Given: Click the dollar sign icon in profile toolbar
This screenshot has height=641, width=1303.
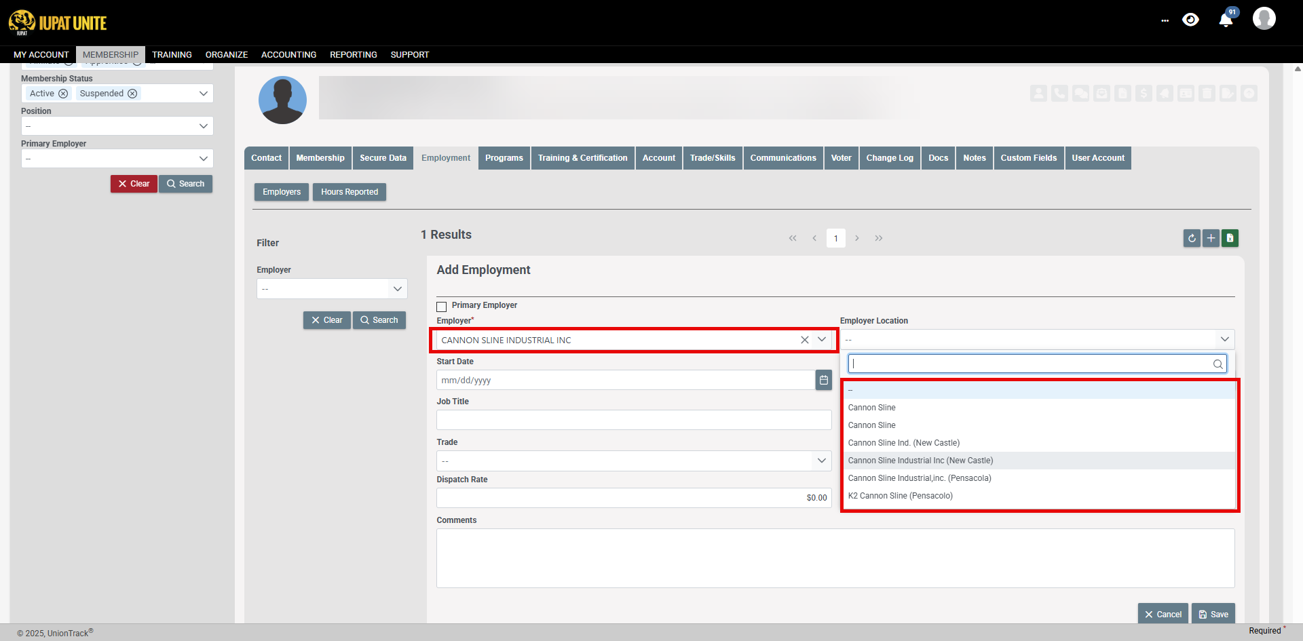Looking at the screenshot, I should 1144,94.
